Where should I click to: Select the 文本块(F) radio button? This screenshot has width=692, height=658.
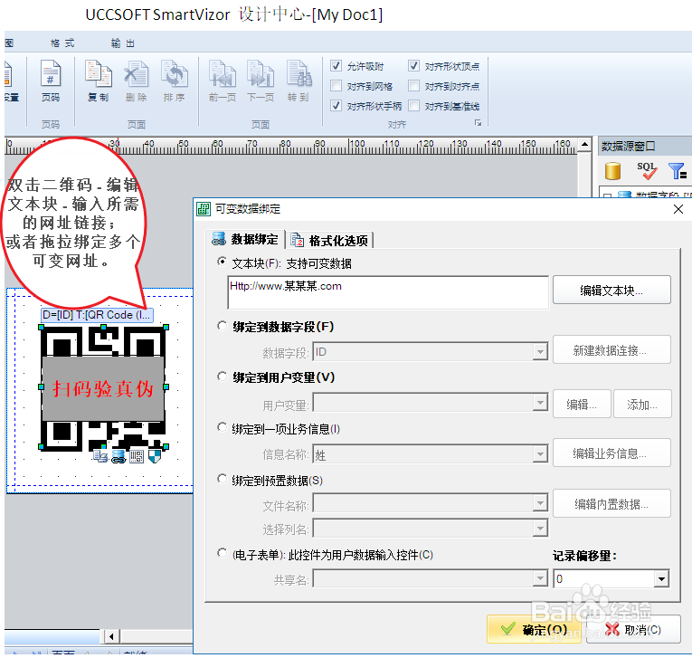point(223,262)
